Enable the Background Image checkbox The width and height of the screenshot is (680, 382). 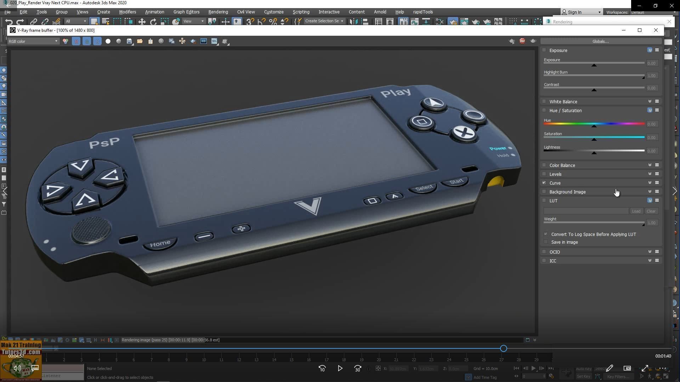(544, 192)
